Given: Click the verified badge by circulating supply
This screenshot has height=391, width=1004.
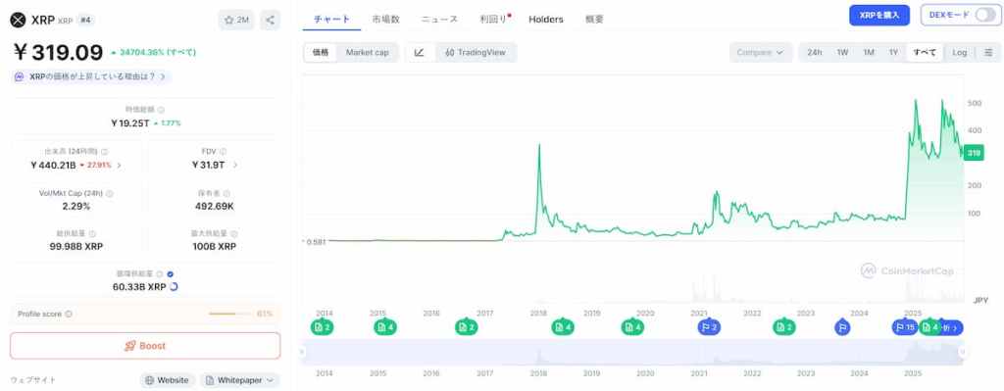Looking at the screenshot, I should [x=170, y=273].
